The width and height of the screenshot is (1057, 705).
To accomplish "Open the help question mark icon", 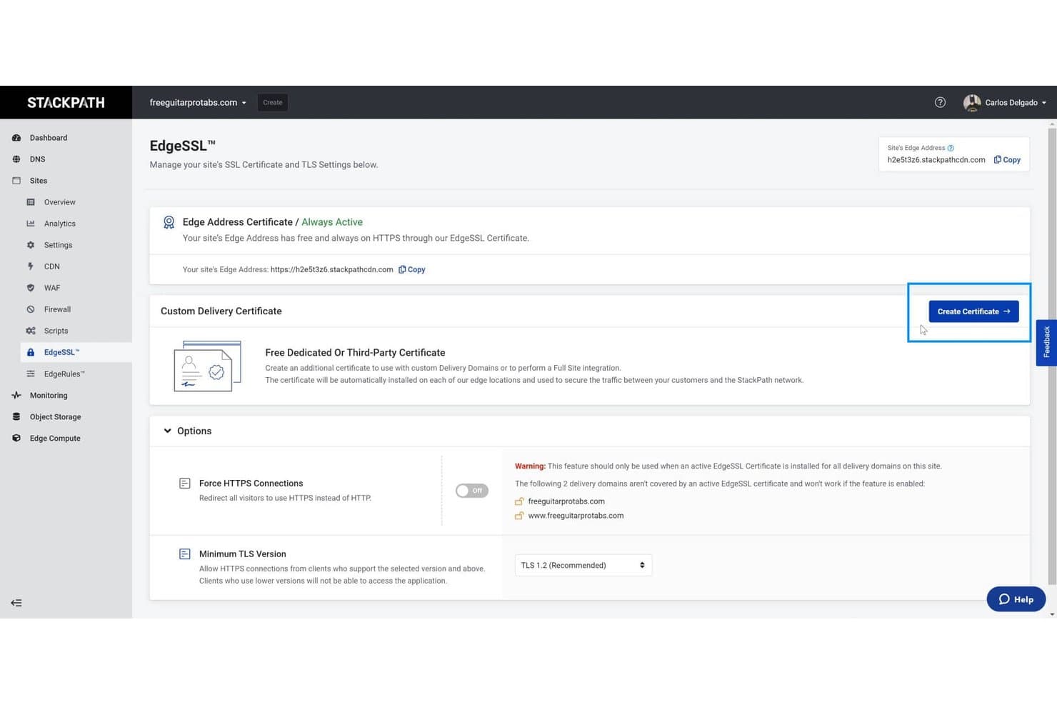I will tap(940, 102).
